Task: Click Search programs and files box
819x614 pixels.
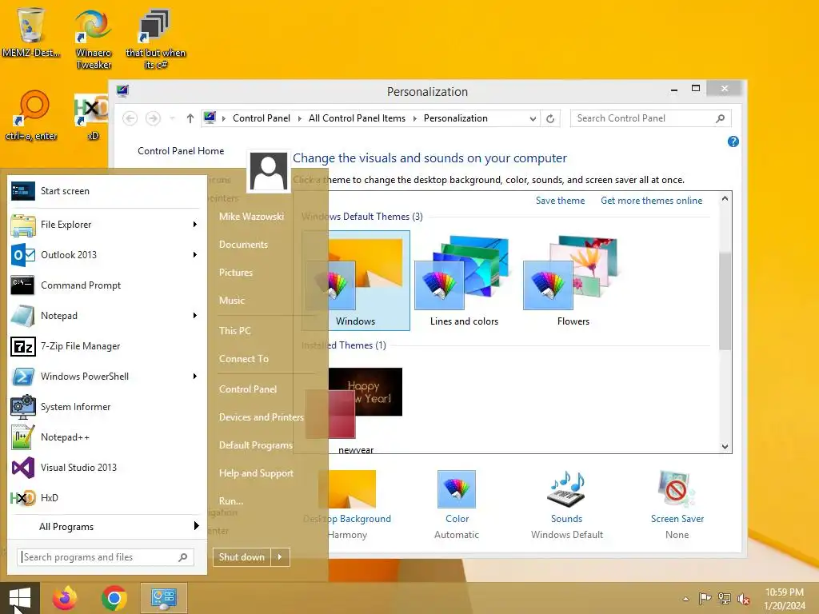Action: 106,557
